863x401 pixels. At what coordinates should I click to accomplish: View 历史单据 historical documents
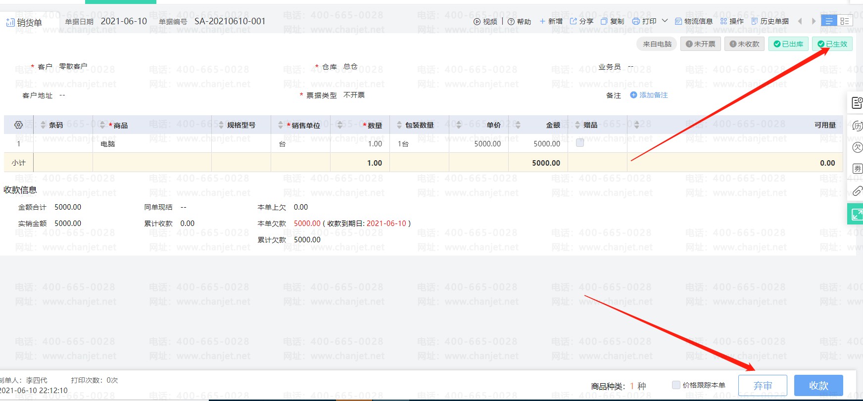[x=770, y=21]
